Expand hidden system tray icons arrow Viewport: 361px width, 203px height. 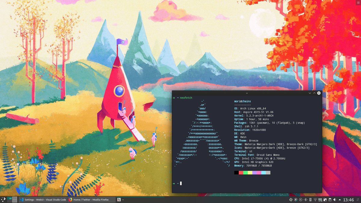(340, 200)
